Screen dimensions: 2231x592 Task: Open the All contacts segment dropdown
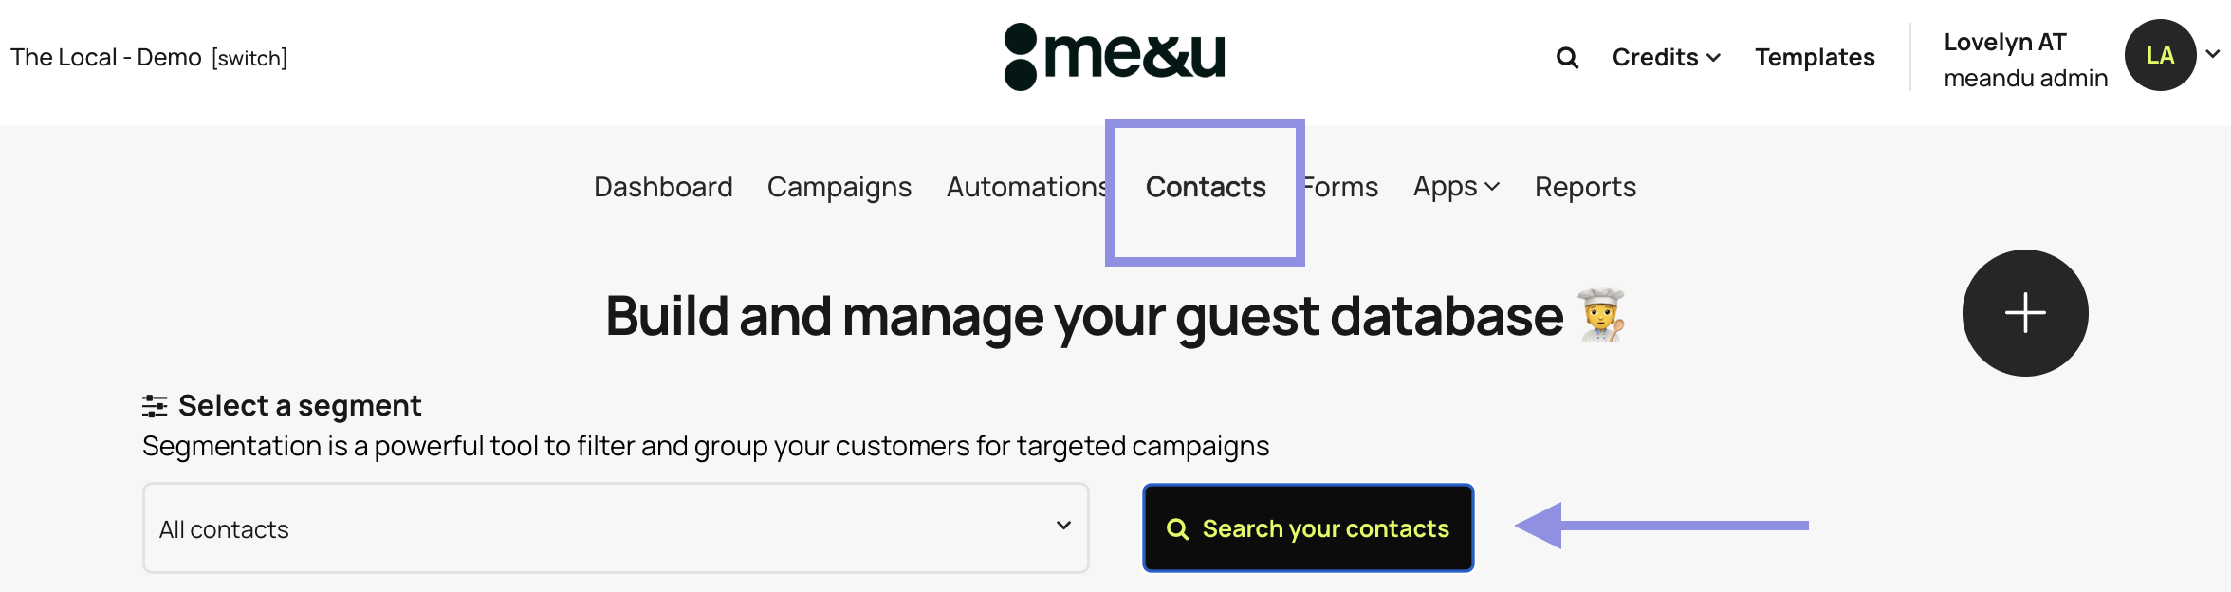(x=615, y=528)
